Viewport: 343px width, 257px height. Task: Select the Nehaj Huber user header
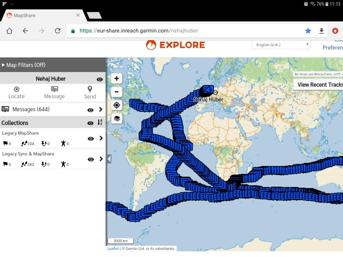[50, 79]
